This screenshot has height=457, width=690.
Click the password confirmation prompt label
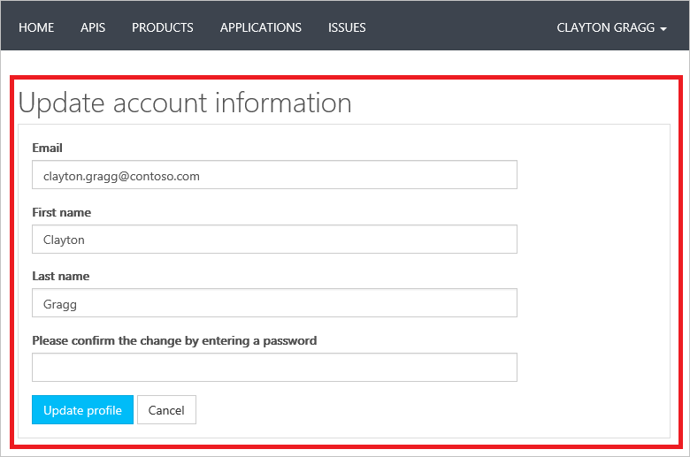(x=174, y=340)
